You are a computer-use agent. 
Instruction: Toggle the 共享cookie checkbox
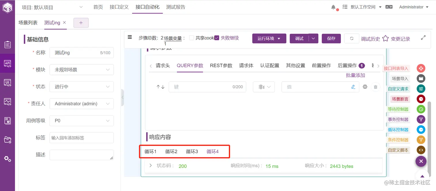[191, 38]
